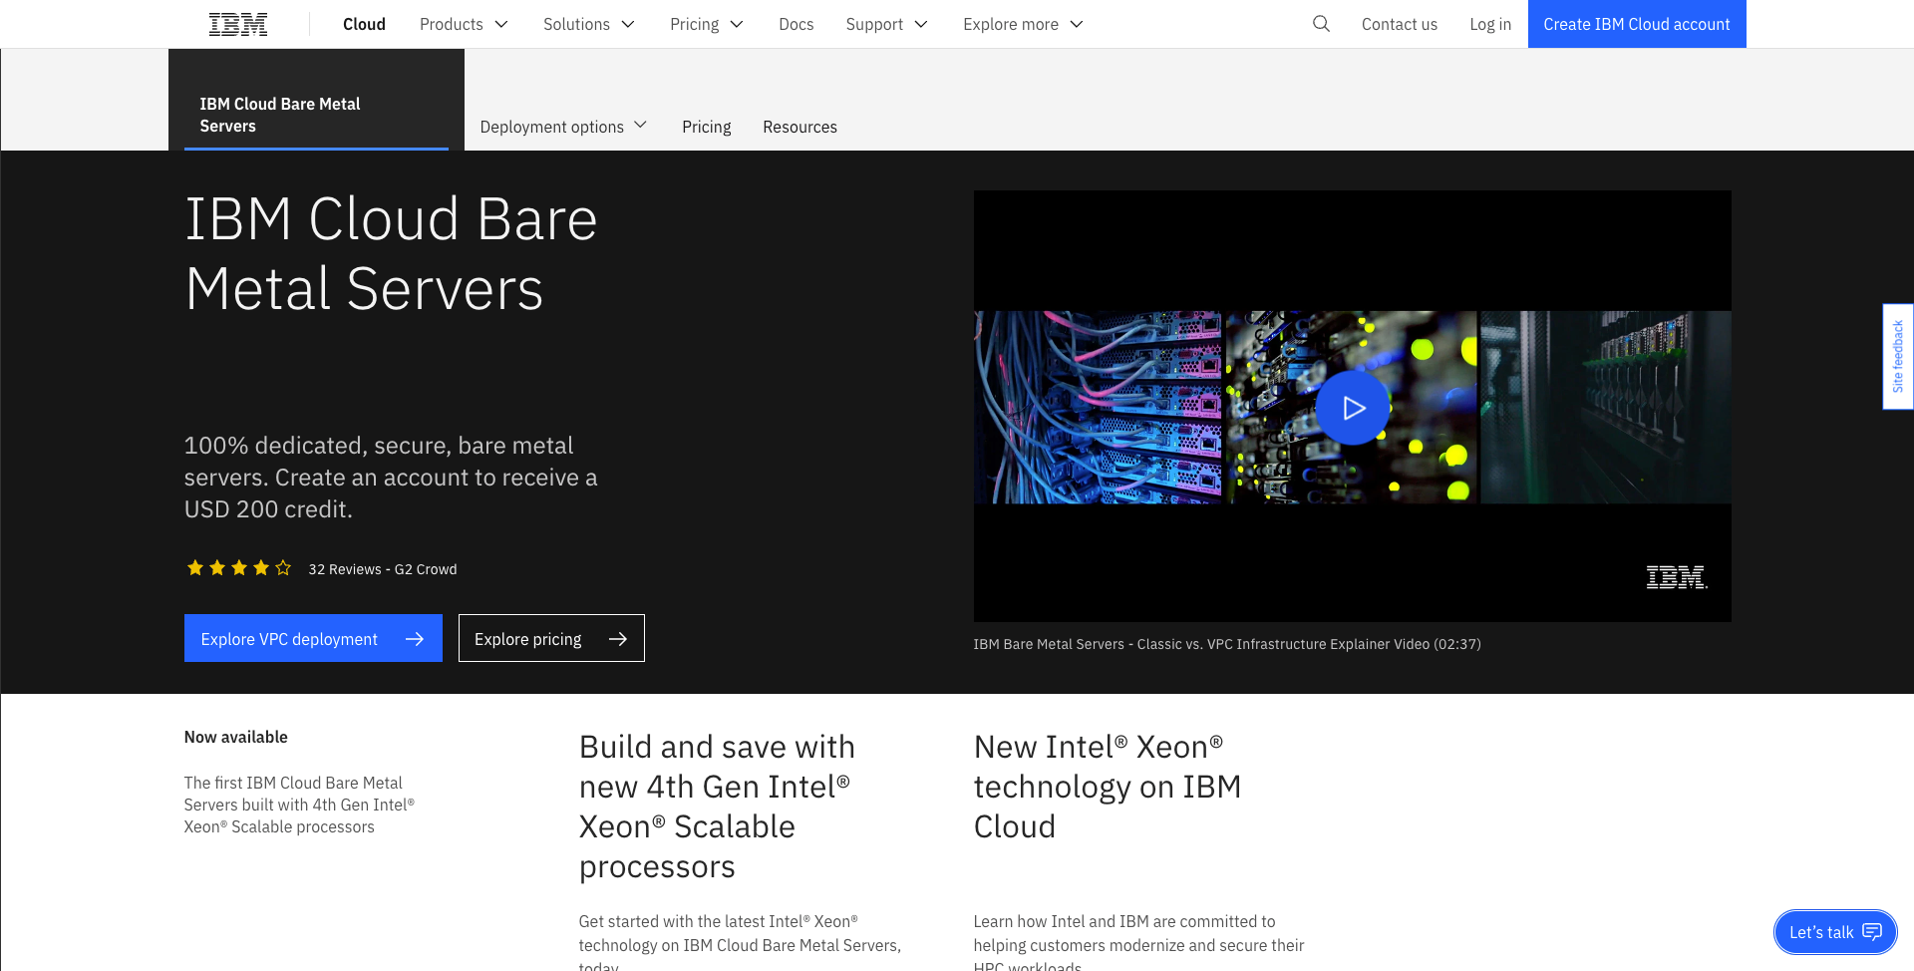Go to Docs in top navigation
This screenshot has height=971, width=1914.
point(796,24)
